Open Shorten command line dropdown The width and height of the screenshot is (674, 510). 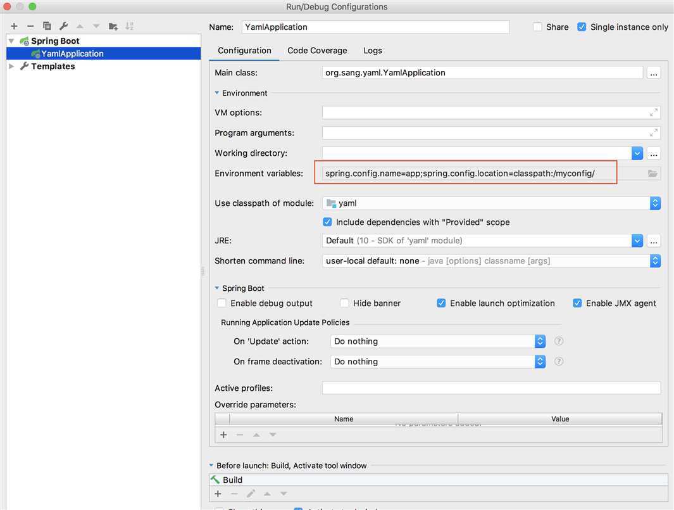pyautogui.click(x=655, y=261)
